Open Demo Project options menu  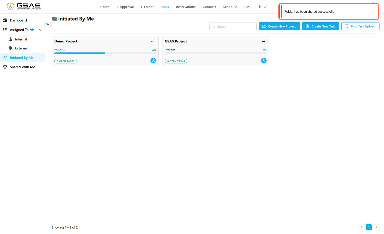coord(153,41)
